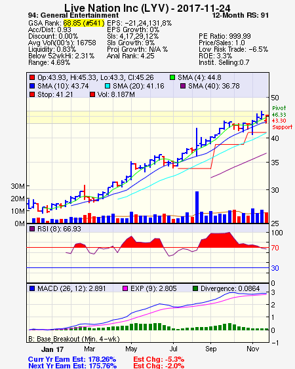
Task: Click the '94: General Entertainment' industry label
Action: pyautogui.click(x=73, y=15)
